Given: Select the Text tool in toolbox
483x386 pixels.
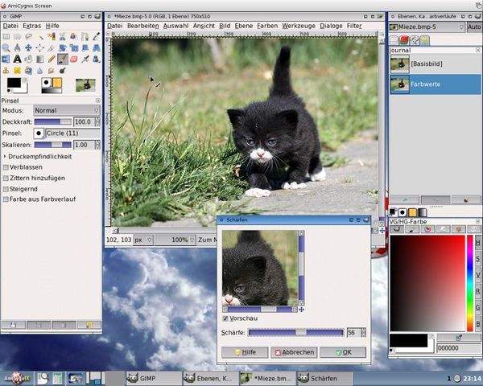Looking at the screenshot, I should pyautogui.click(x=17, y=59).
